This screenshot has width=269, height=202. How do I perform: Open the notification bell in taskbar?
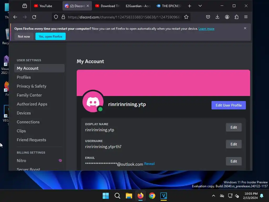coord(262,196)
